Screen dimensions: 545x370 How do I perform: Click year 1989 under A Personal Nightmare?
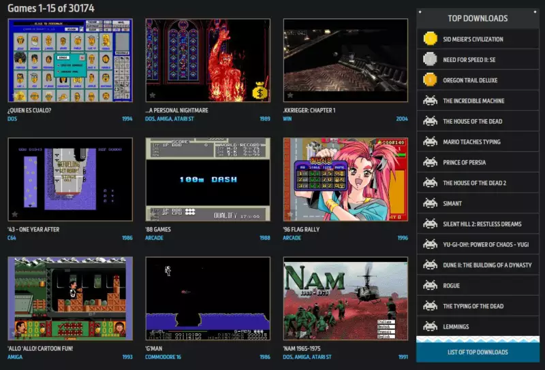(x=265, y=119)
